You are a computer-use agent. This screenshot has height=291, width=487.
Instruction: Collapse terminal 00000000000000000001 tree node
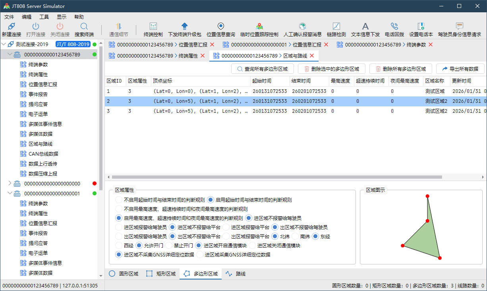click(x=10, y=193)
